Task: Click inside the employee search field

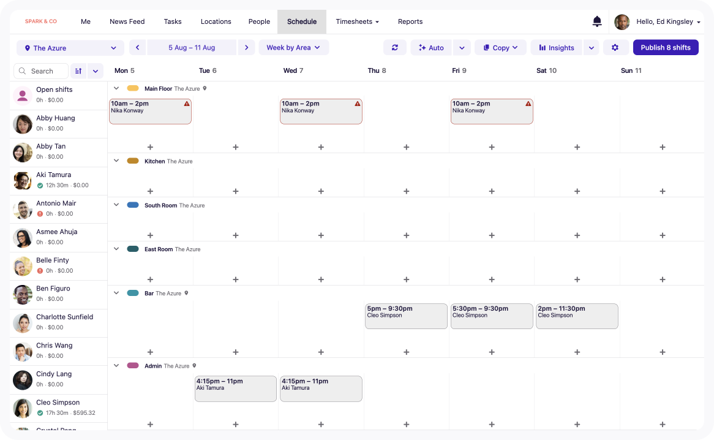Action: tap(43, 71)
